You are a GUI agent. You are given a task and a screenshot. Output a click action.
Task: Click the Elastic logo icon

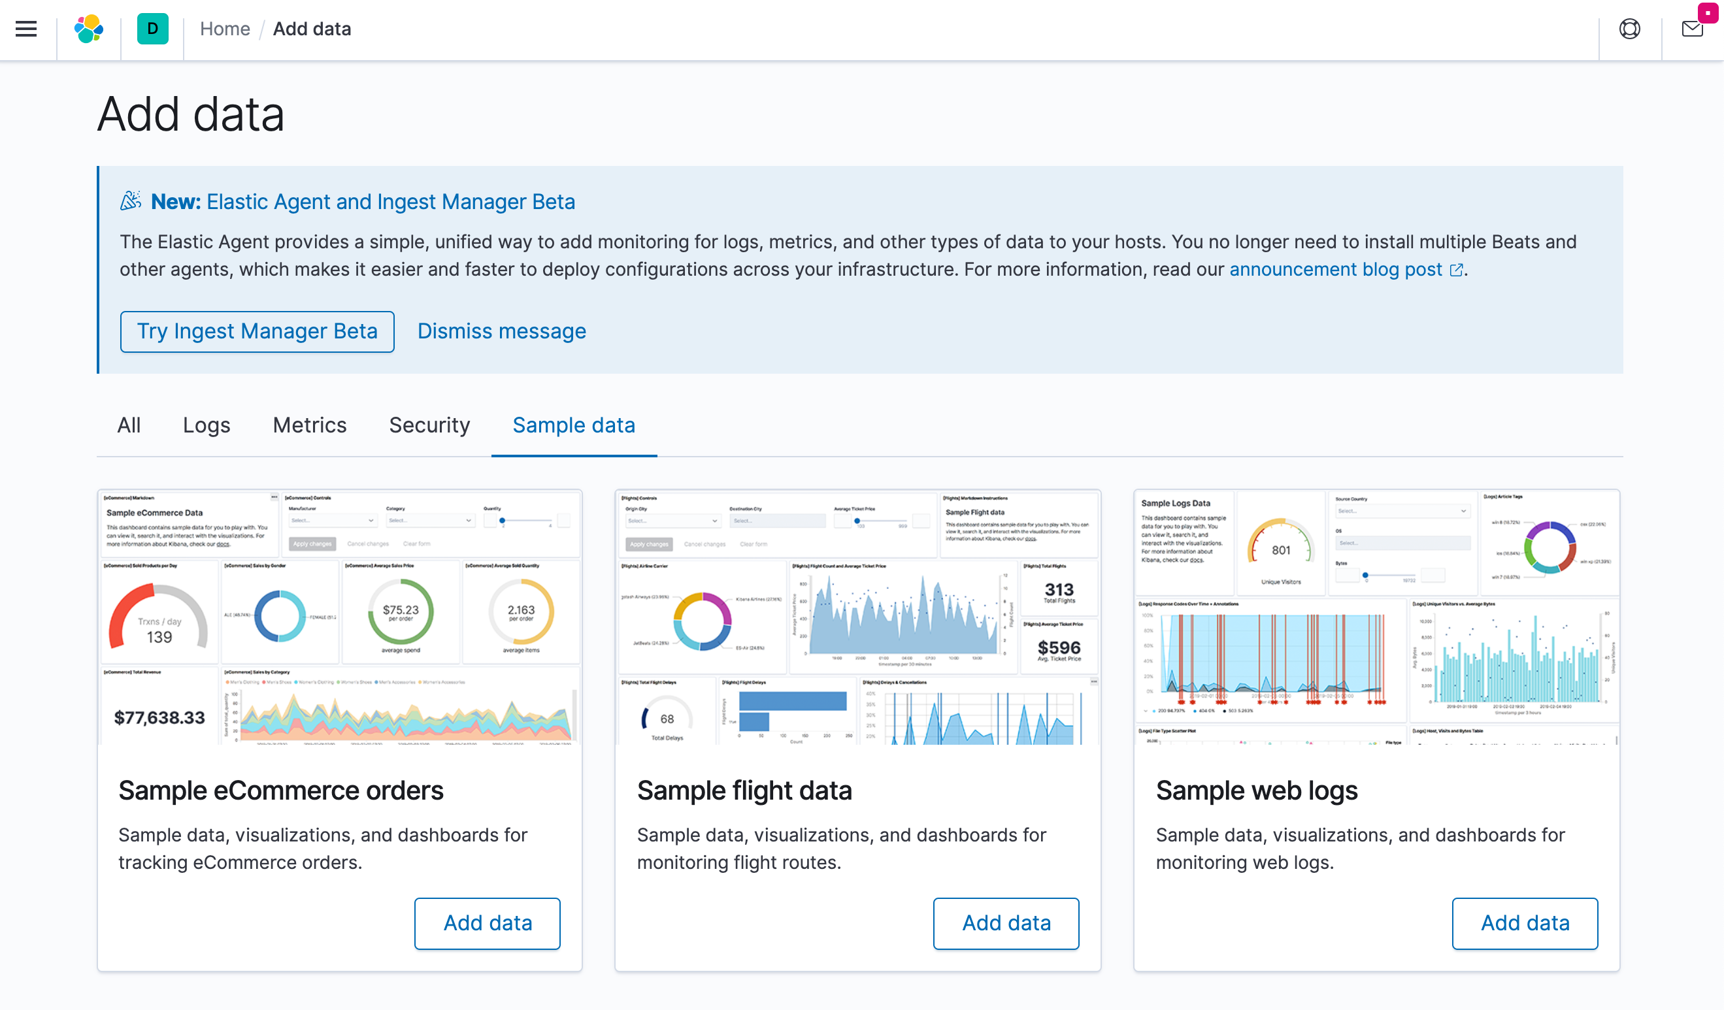click(89, 29)
